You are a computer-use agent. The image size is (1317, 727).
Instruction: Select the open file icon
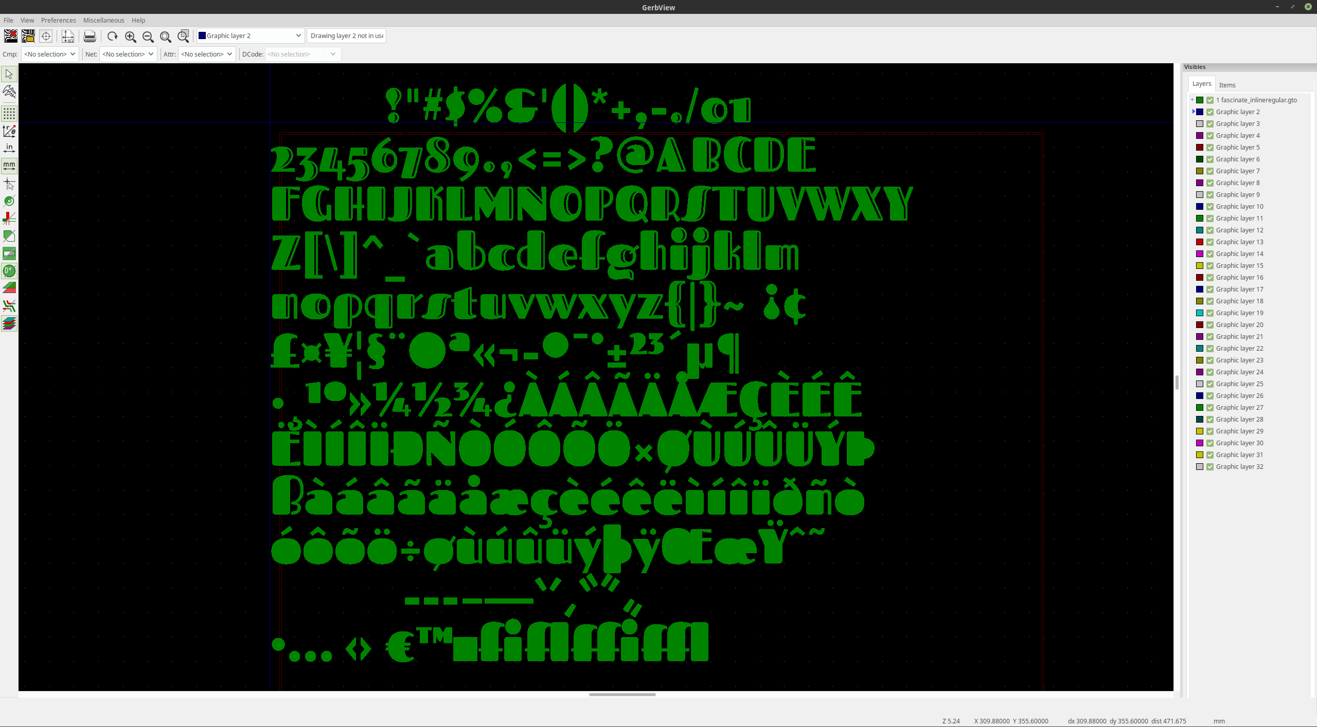[x=28, y=35]
